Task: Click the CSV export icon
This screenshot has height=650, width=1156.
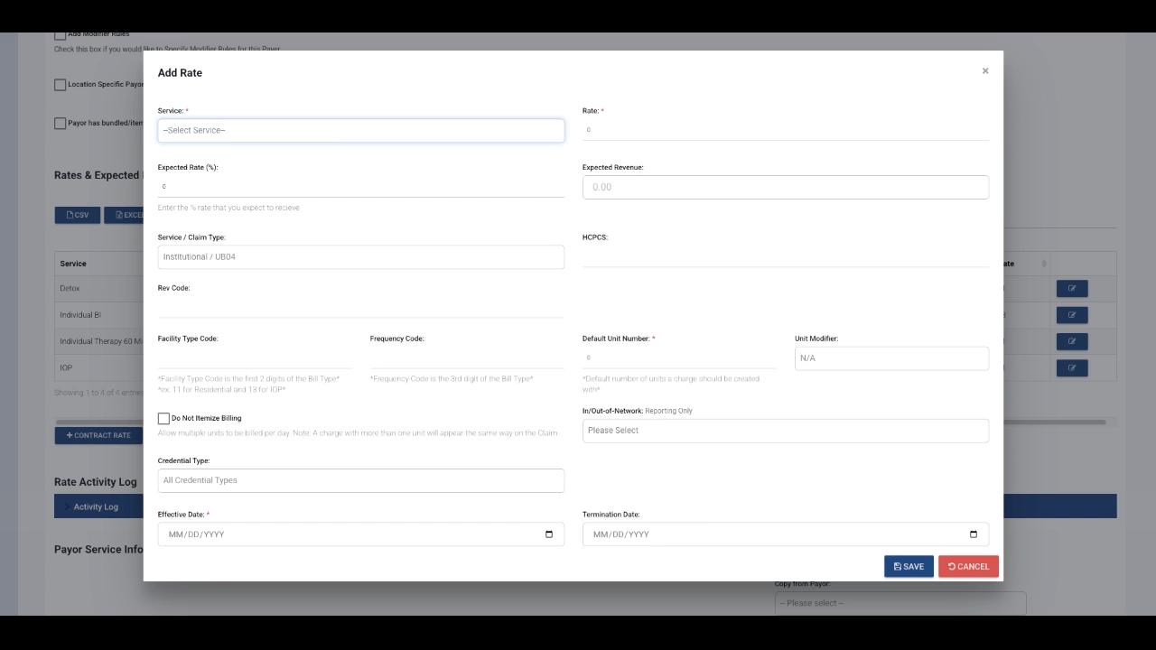Action: (x=70, y=215)
